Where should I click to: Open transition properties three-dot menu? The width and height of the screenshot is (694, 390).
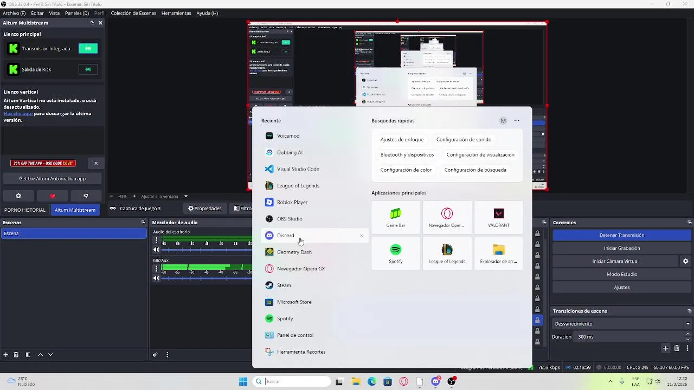[x=687, y=348]
